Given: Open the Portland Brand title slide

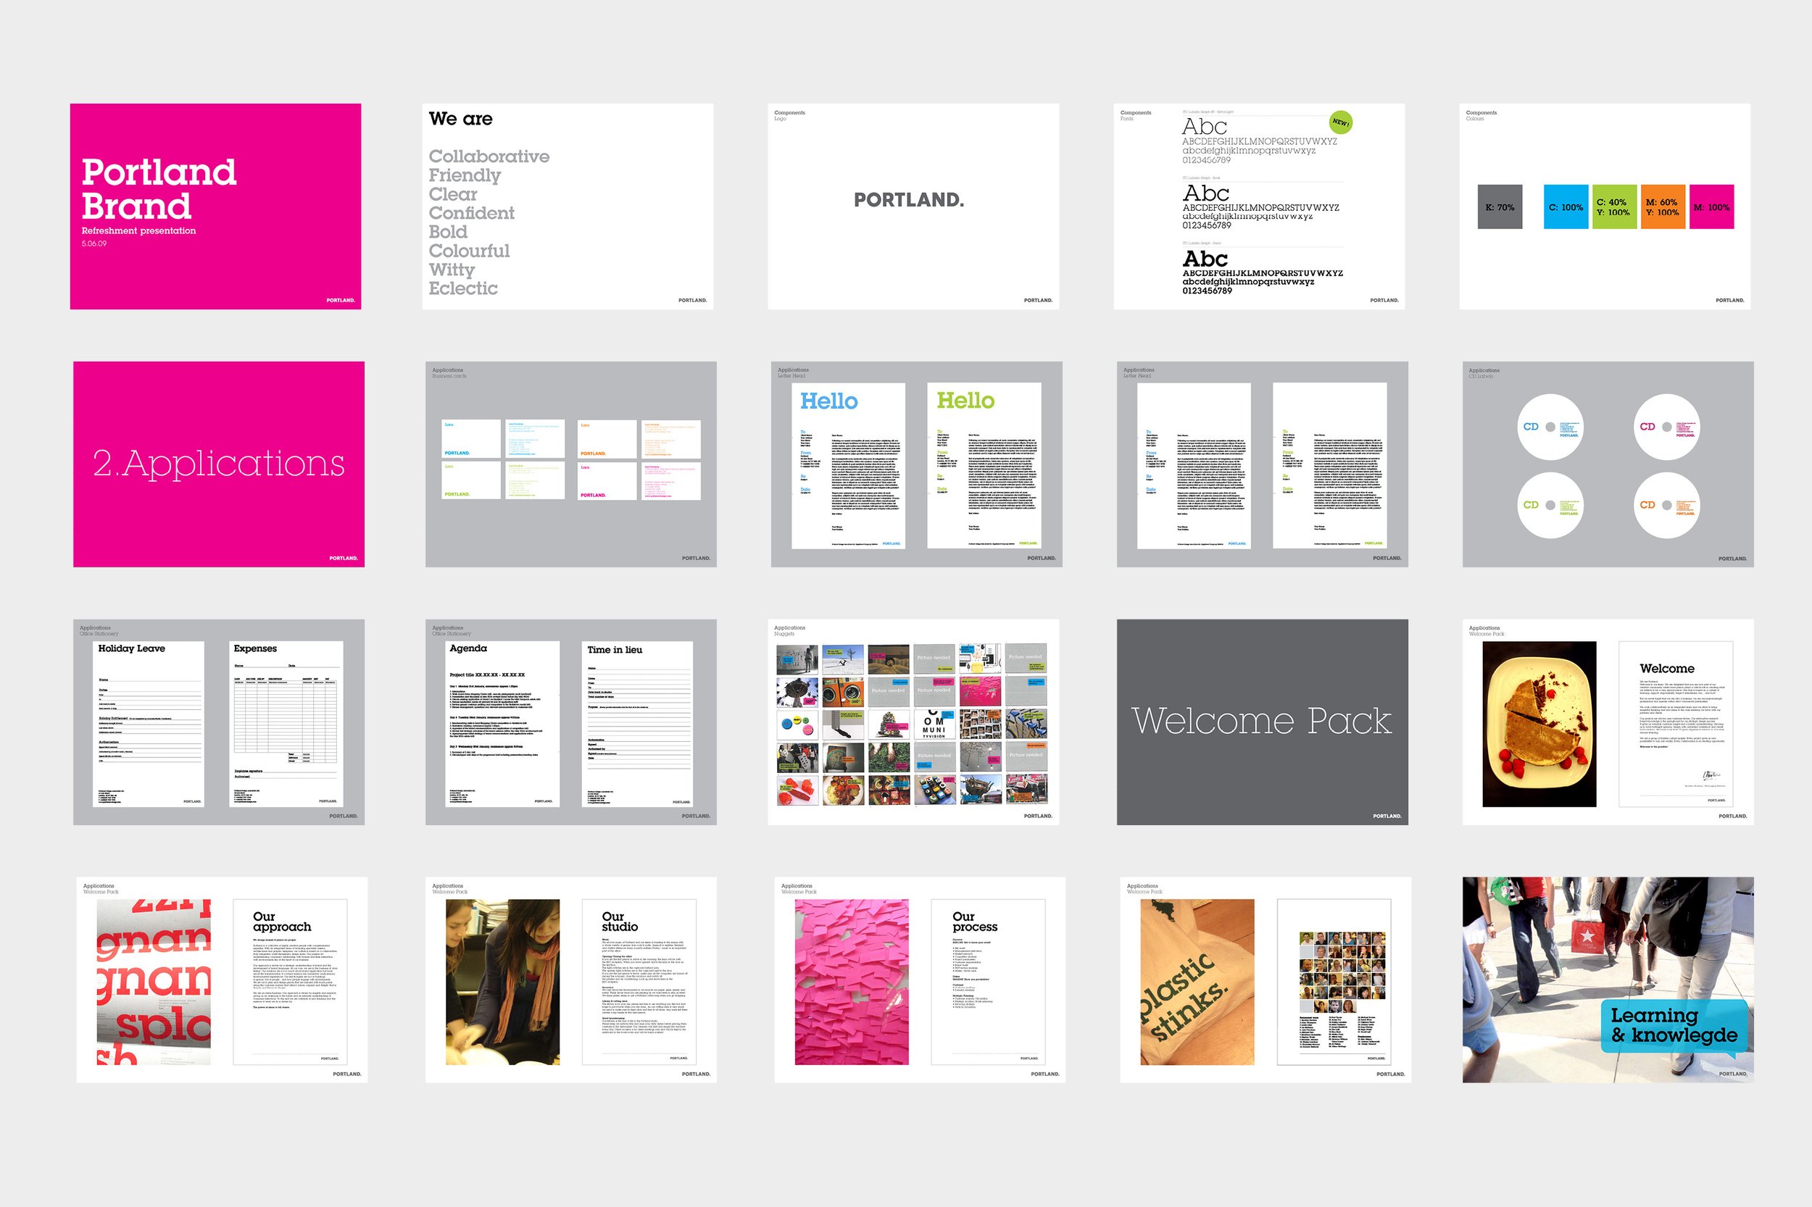Looking at the screenshot, I should coord(215,206).
